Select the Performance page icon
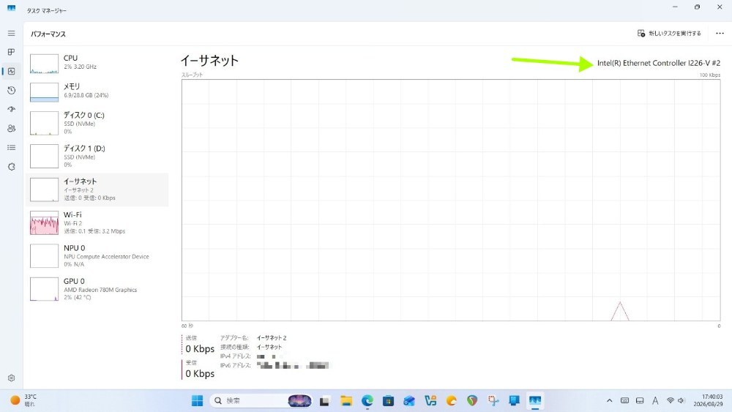 coord(11,72)
